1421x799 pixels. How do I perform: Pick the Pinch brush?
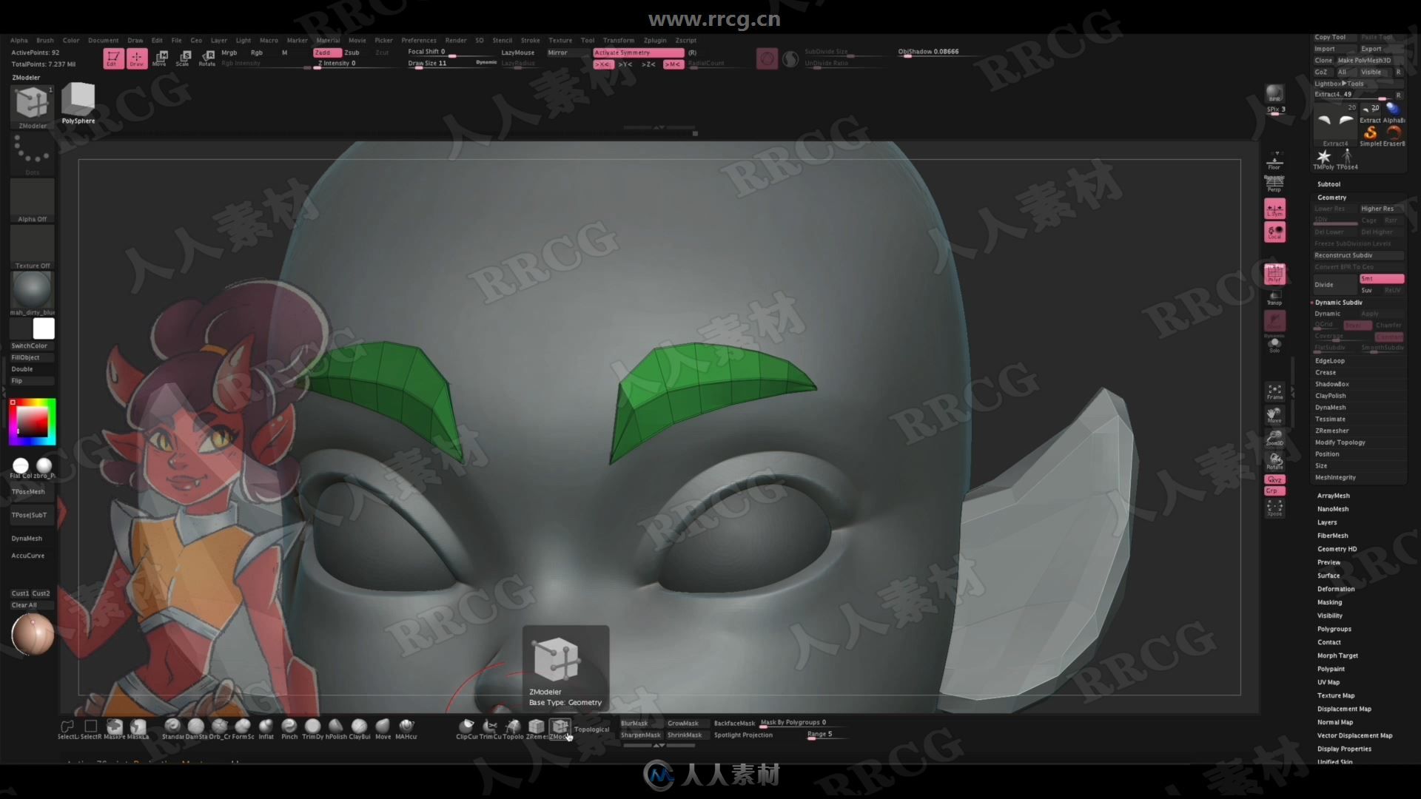(x=289, y=729)
